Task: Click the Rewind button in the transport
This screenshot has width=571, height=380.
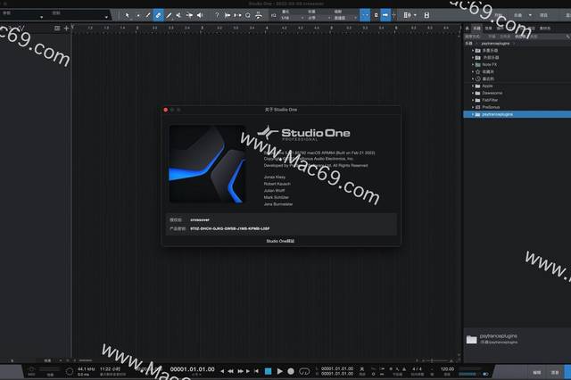Action: tap(231, 370)
